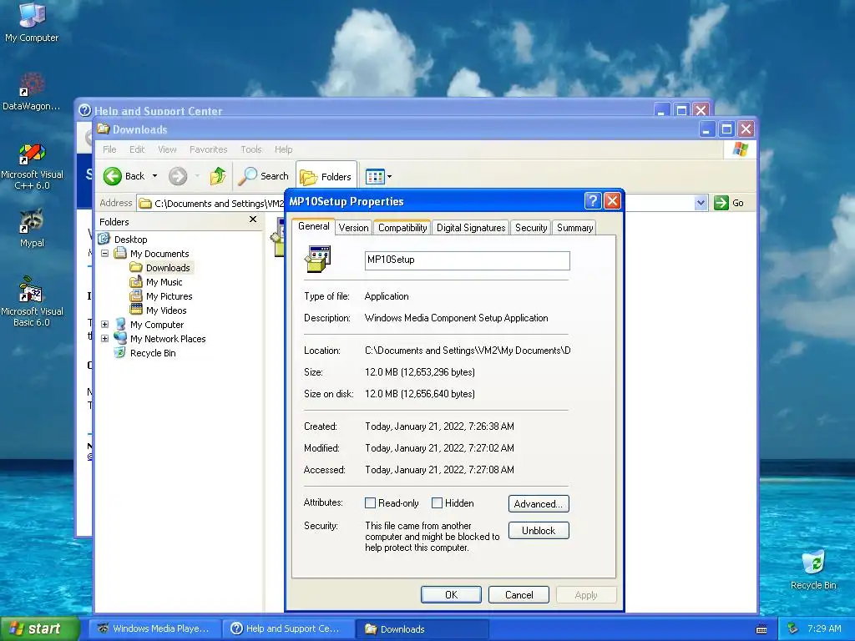Switch to the Digital Signatures tab
The height and width of the screenshot is (641, 855).
(471, 228)
